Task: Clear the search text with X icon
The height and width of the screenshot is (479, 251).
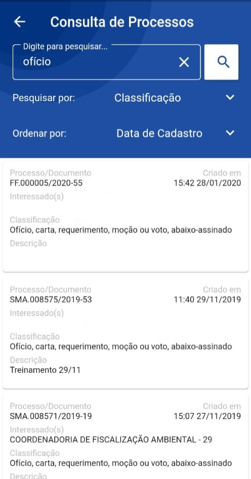Action: [184, 62]
